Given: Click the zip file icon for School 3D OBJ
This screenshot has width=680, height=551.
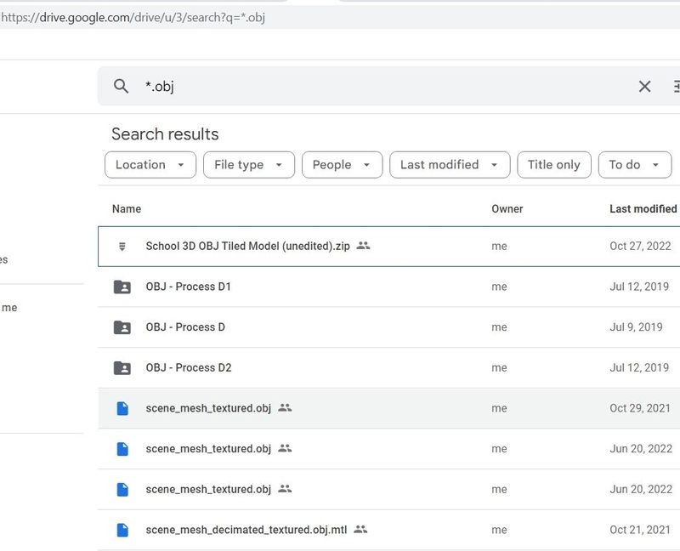Looking at the screenshot, I should (x=122, y=246).
